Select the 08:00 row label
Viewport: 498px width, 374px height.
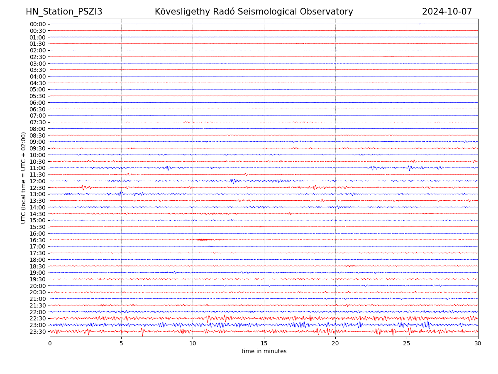38,129
